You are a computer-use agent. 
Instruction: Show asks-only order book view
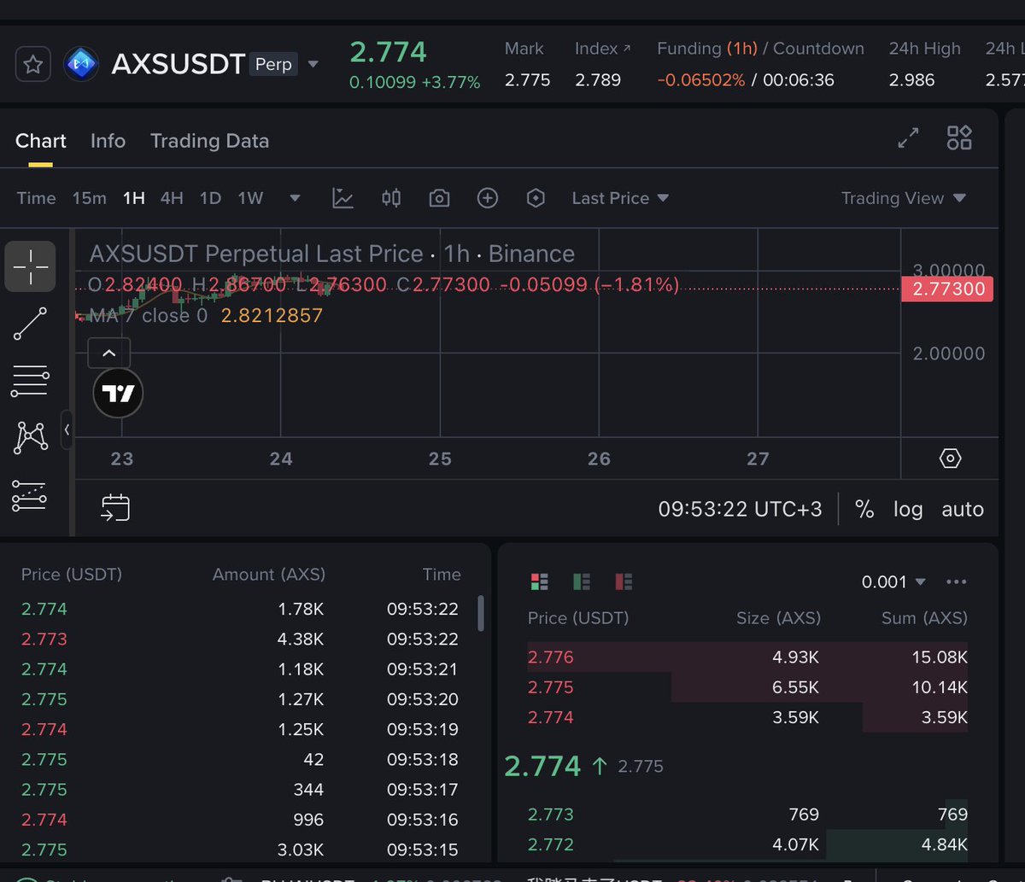click(x=624, y=582)
